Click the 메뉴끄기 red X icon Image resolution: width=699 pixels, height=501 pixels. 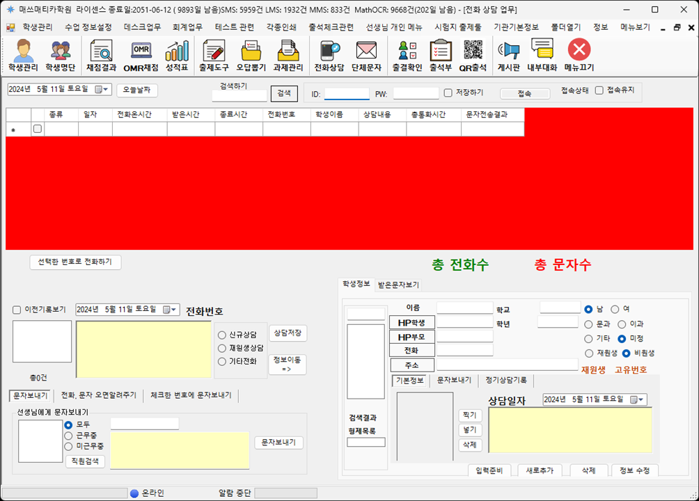(579, 55)
